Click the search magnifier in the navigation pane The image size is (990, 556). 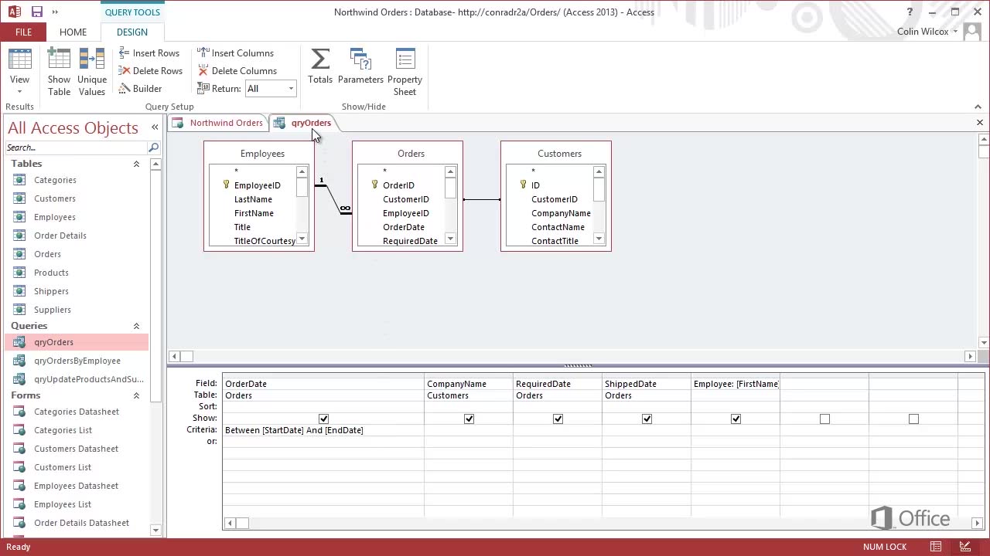click(153, 147)
